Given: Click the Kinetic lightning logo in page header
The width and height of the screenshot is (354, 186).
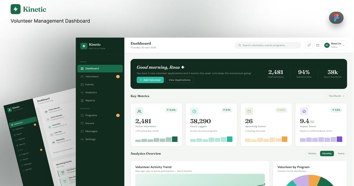Looking at the screenshot, I should [x=16, y=9].
